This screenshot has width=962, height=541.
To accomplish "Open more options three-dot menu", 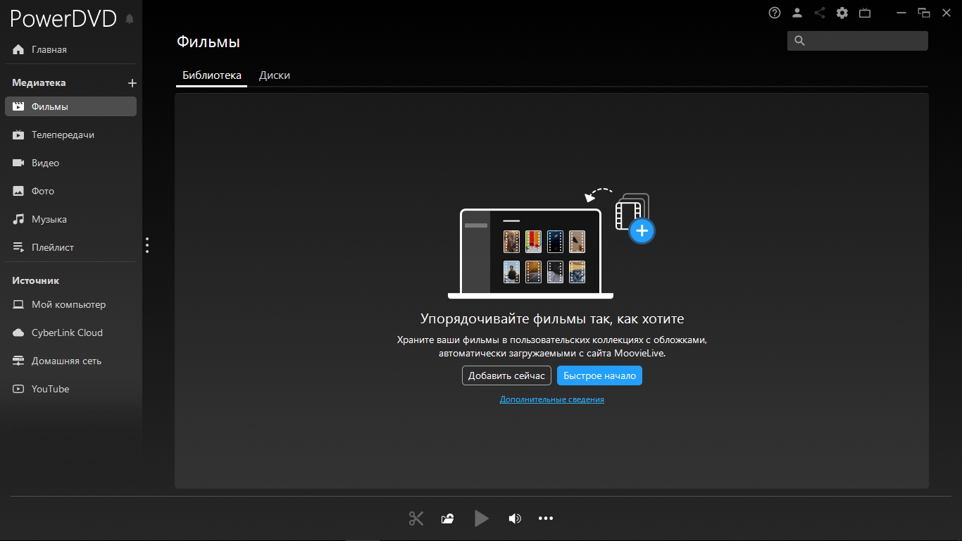I will coord(546,518).
